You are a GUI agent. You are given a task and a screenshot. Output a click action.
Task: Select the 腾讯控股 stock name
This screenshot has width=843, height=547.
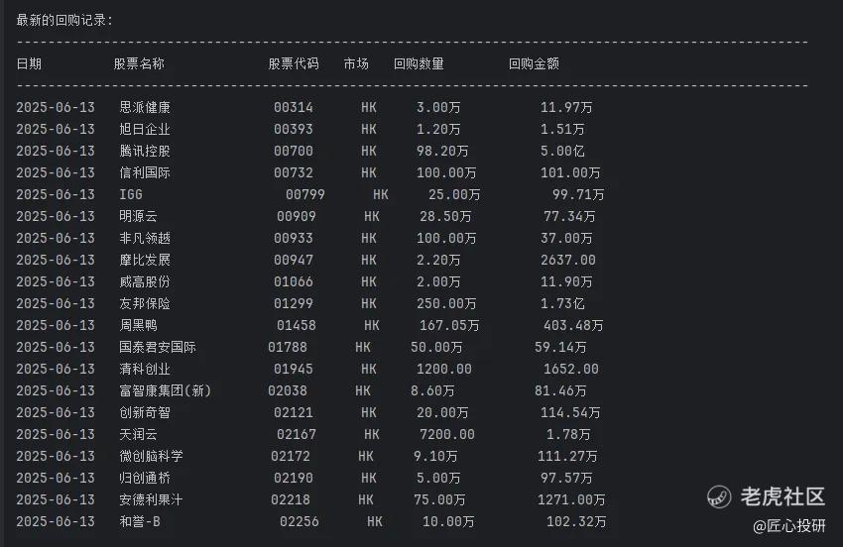pyautogui.click(x=145, y=151)
